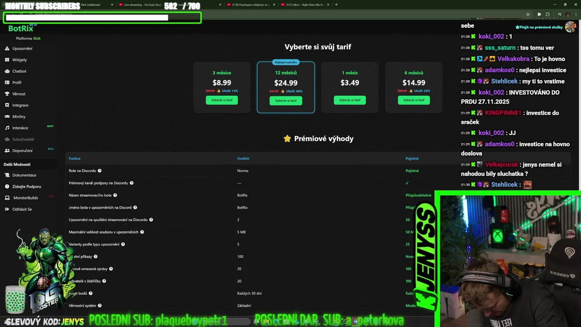Choose the 1 měsíc plan button
This screenshot has width=581, height=327.
350,100
